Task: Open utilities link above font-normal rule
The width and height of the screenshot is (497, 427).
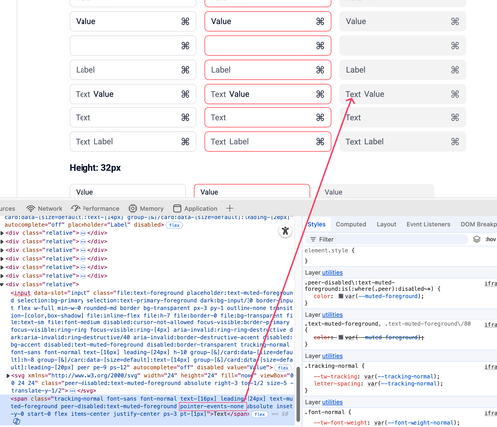Action: [332, 402]
